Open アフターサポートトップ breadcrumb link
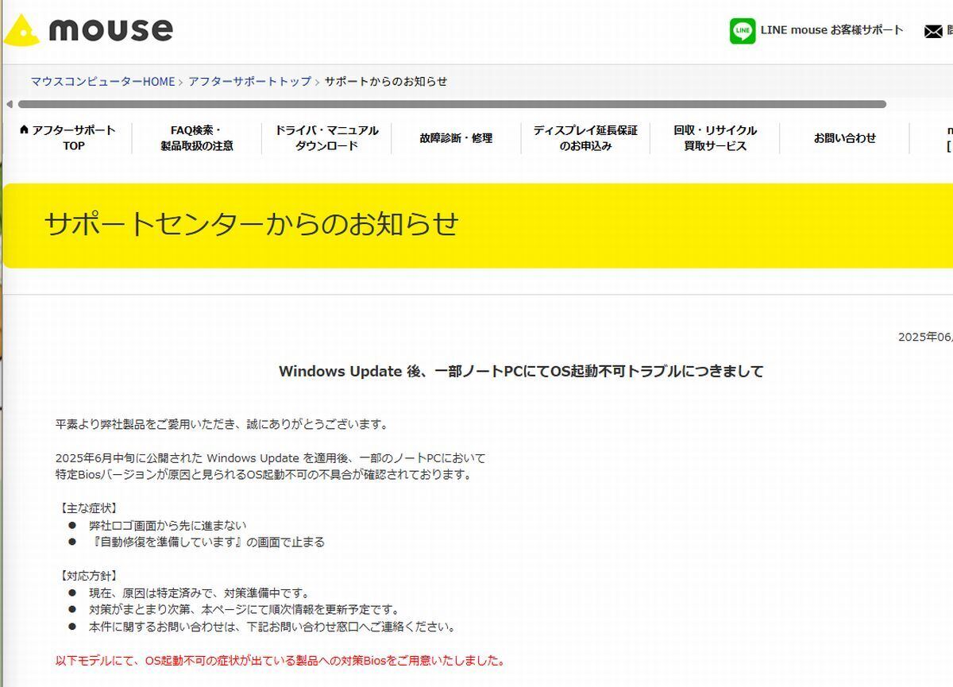This screenshot has width=953, height=687. pos(249,81)
